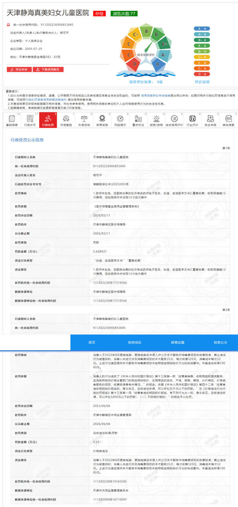Open the 行政许可 tab

(x=30, y=120)
